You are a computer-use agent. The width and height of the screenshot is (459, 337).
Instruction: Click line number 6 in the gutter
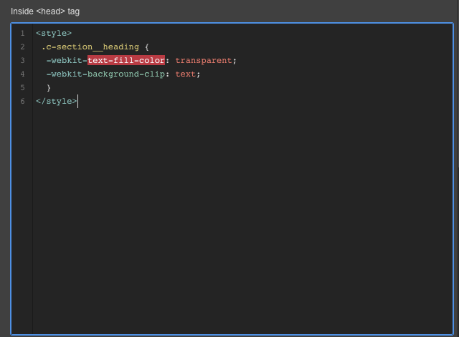click(22, 102)
